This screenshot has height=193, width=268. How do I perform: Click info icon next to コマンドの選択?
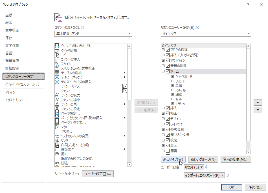[x=82, y=28]
